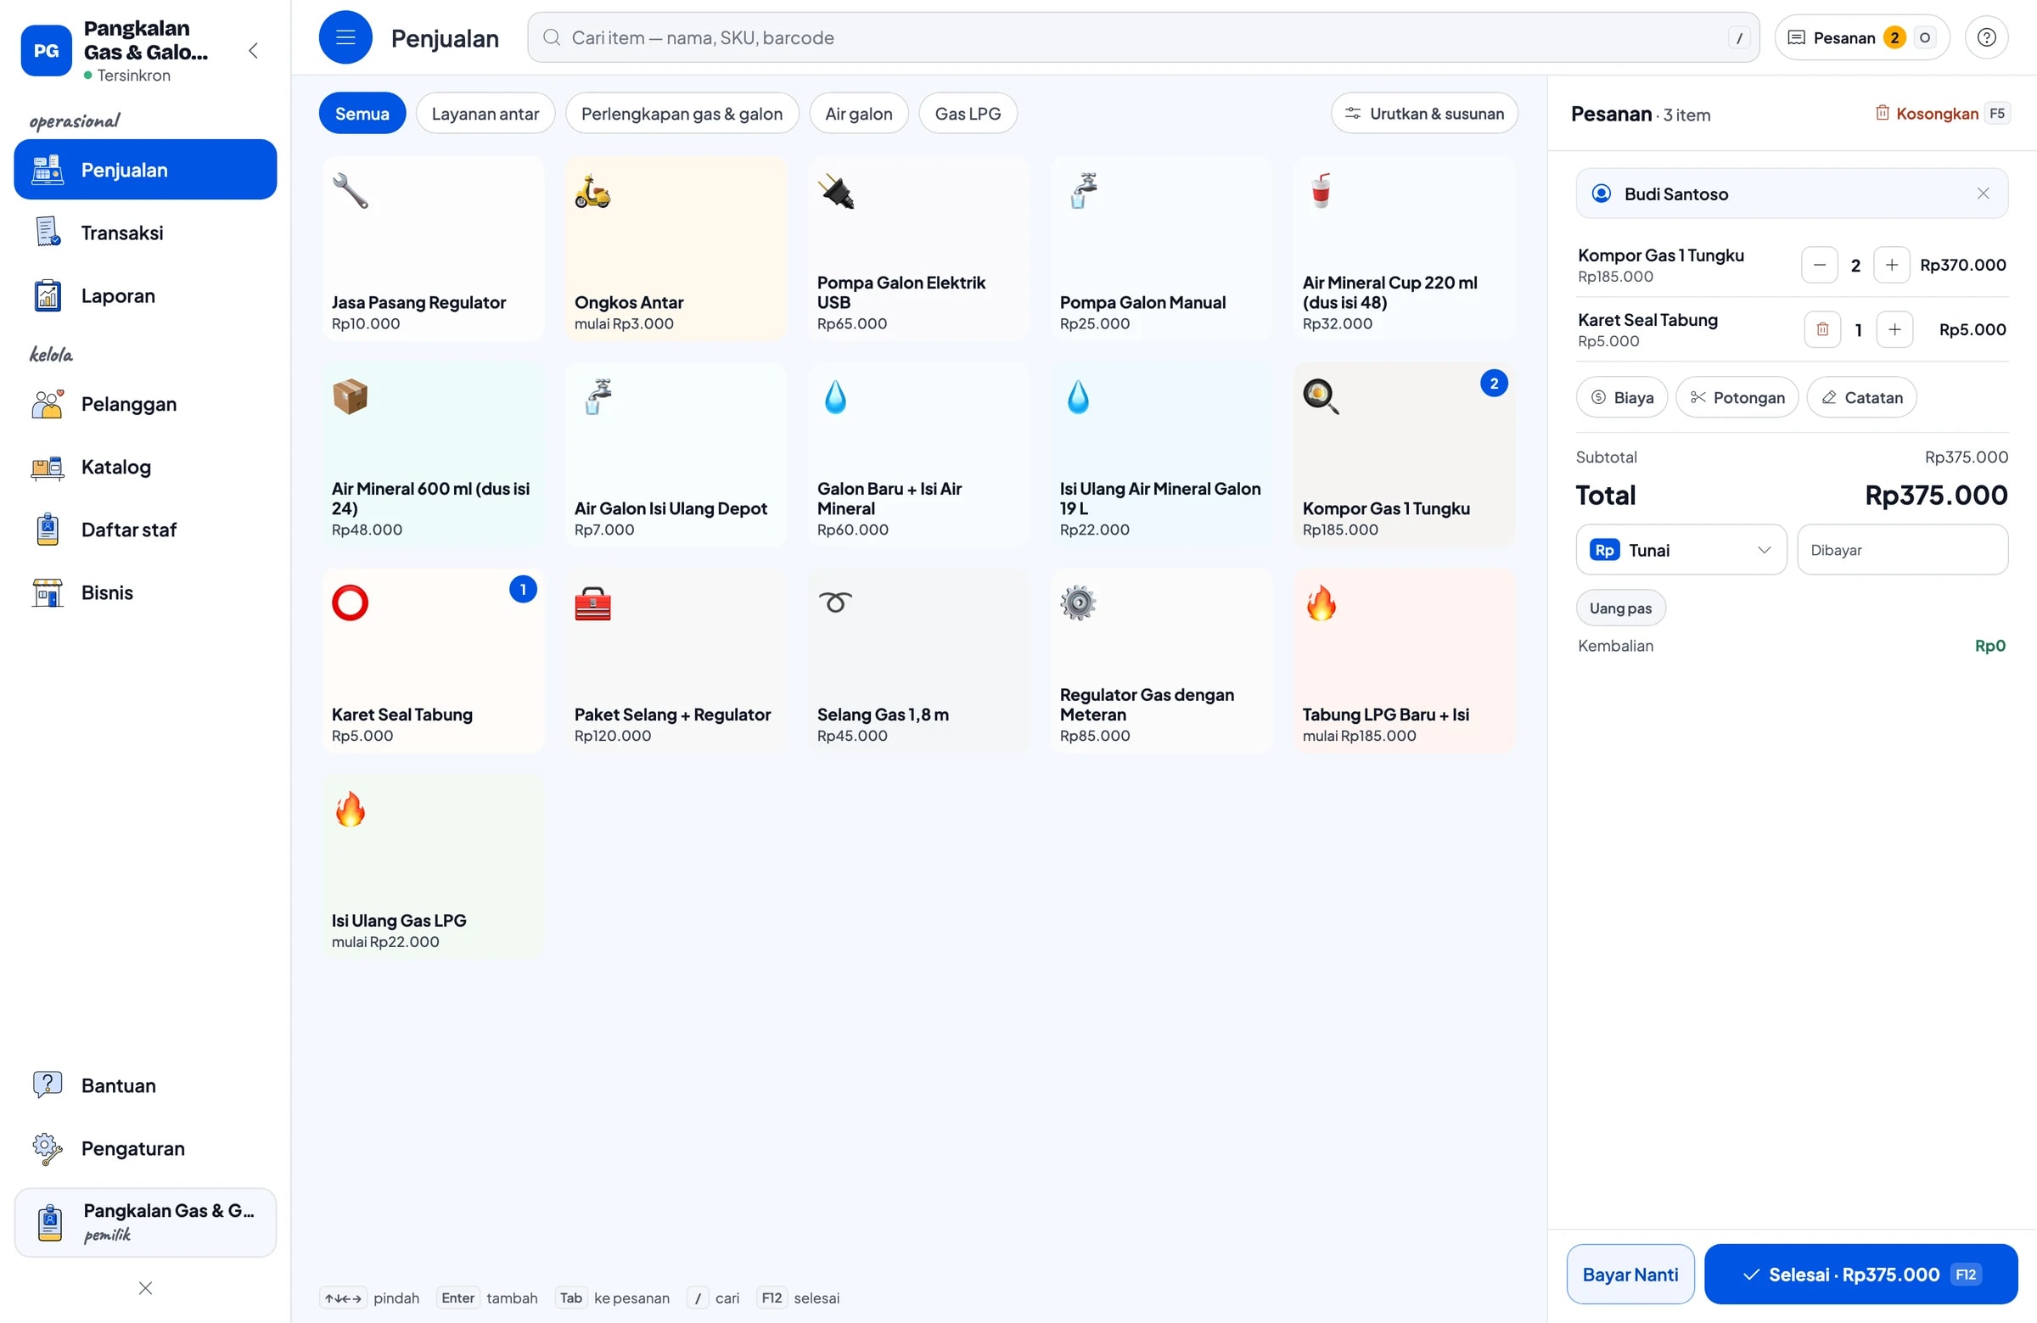Viewport: 2037px width, 1323px height.
Task: Click Kosongkan to empty the order
Action: click(x=1942, y=113)
